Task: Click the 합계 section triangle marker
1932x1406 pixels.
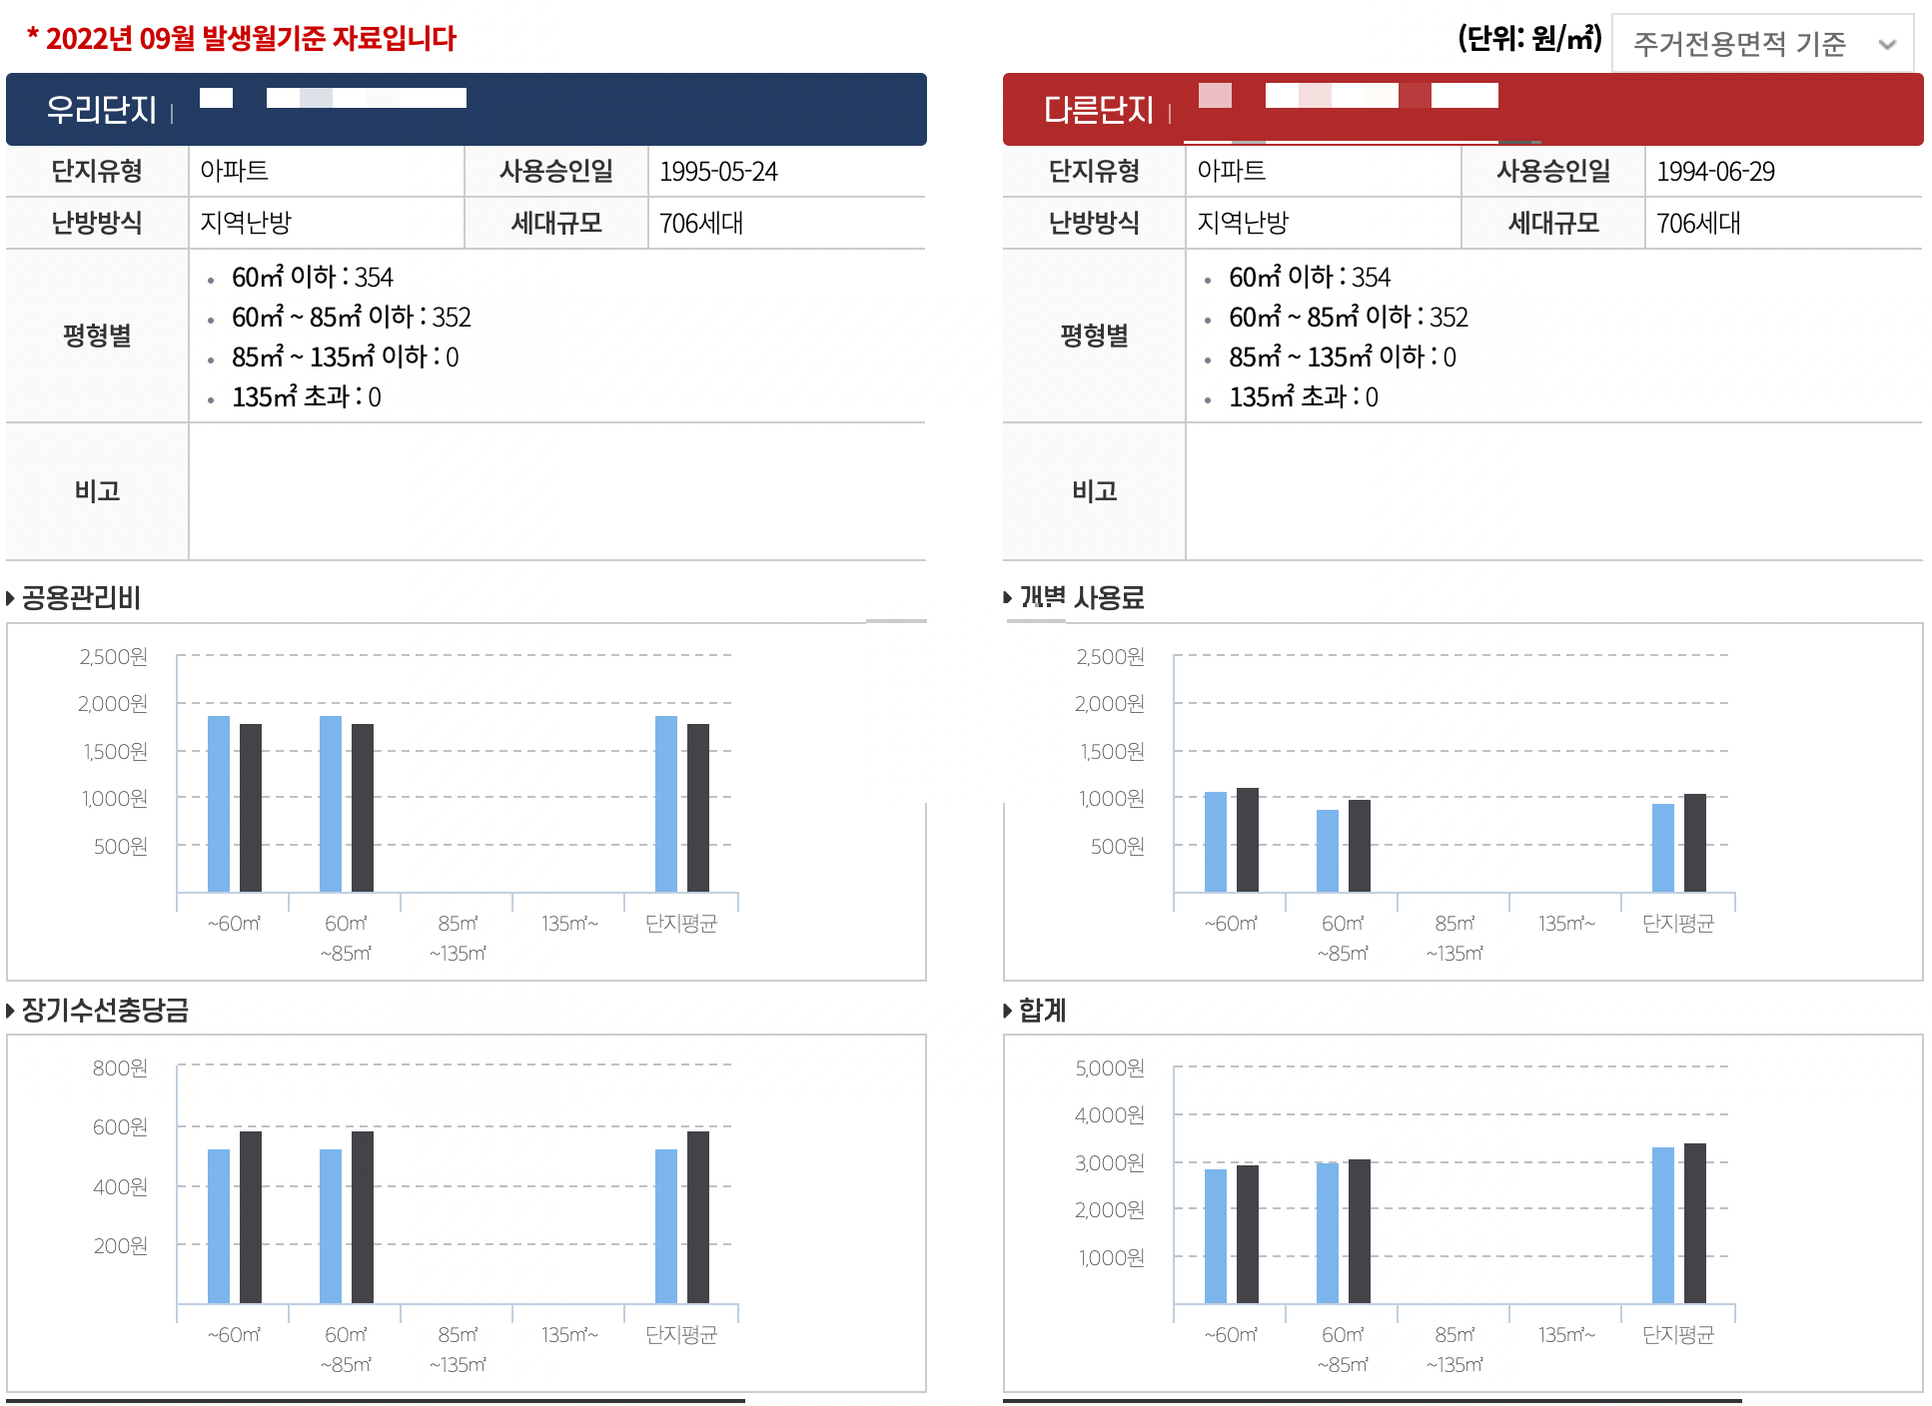Action: pyautogui.click(x=1008, y=1011)
